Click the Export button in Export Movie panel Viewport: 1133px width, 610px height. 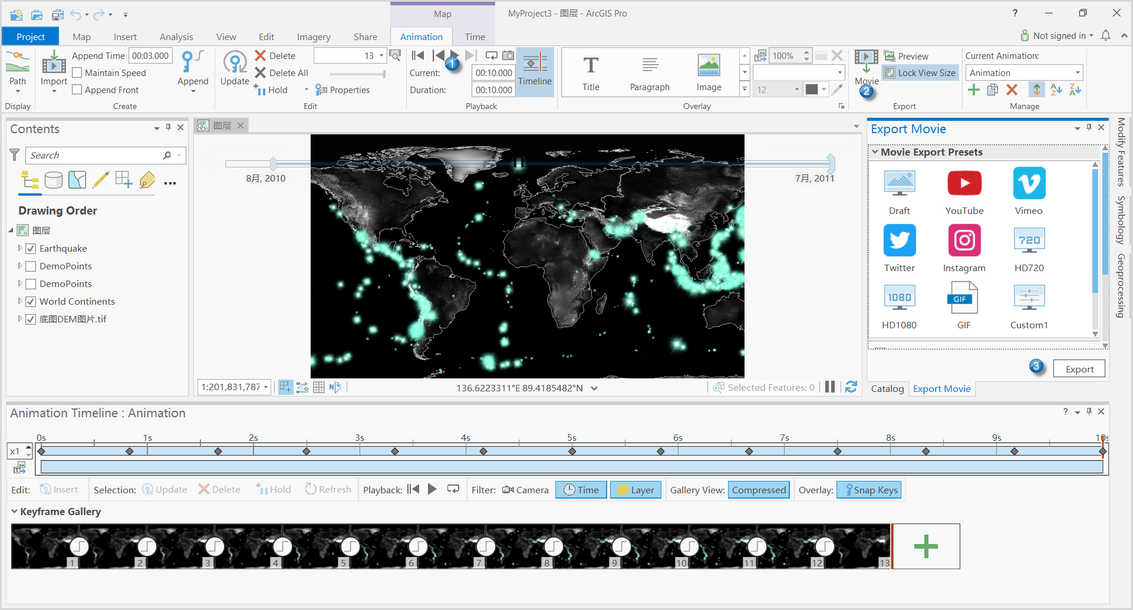[x=1079, y=368]
